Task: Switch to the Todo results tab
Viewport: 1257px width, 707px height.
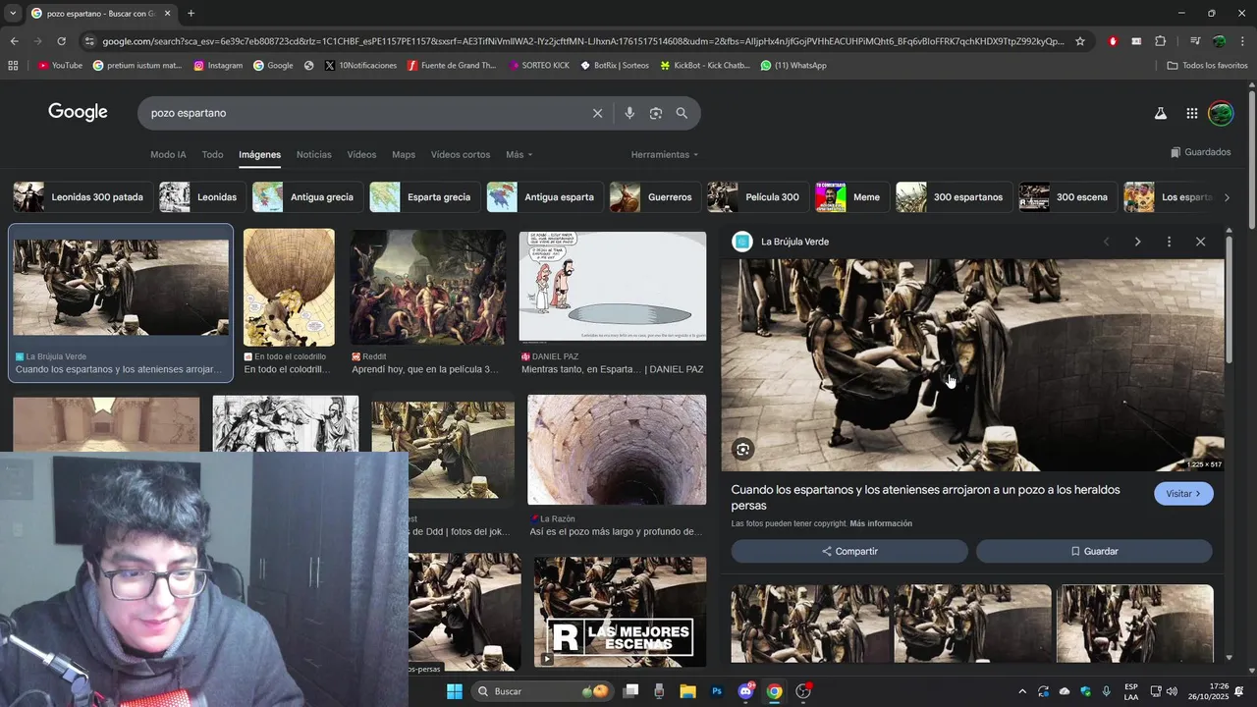Action: coord(212,154)
